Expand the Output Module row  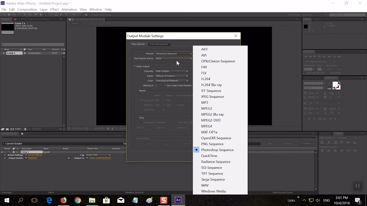5,158
